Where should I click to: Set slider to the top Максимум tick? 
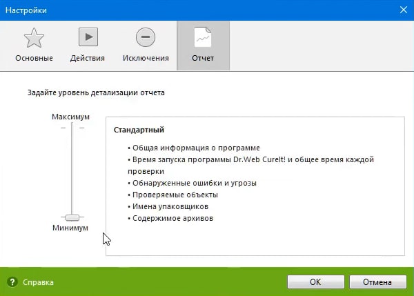(72, 128)
